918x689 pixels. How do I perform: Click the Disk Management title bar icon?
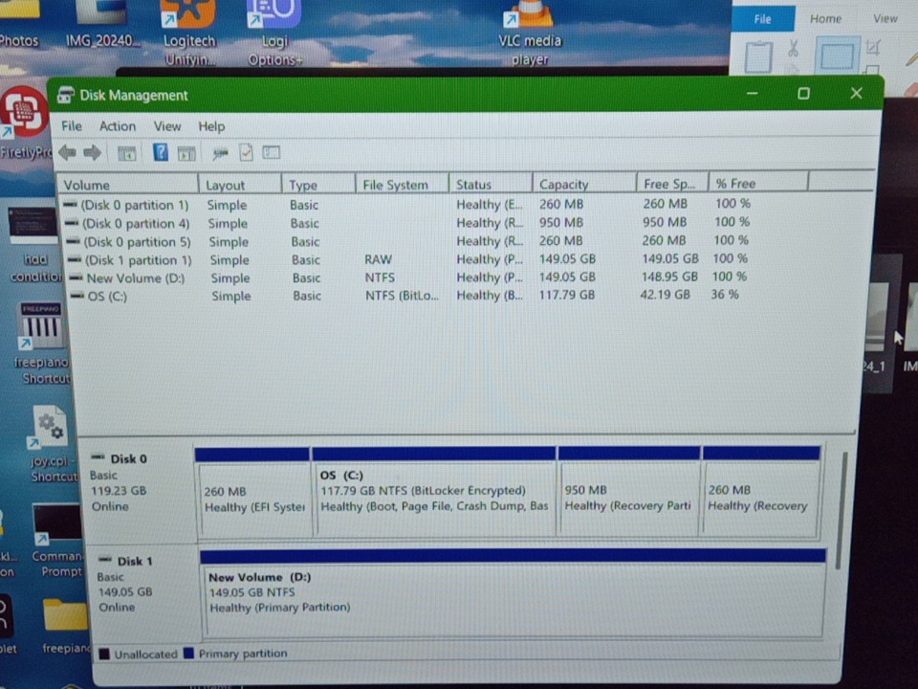(66, 95)
